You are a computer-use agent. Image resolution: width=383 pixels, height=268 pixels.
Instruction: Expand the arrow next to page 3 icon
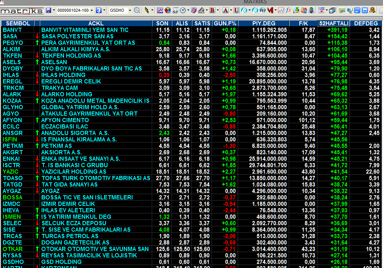(104, 10)
